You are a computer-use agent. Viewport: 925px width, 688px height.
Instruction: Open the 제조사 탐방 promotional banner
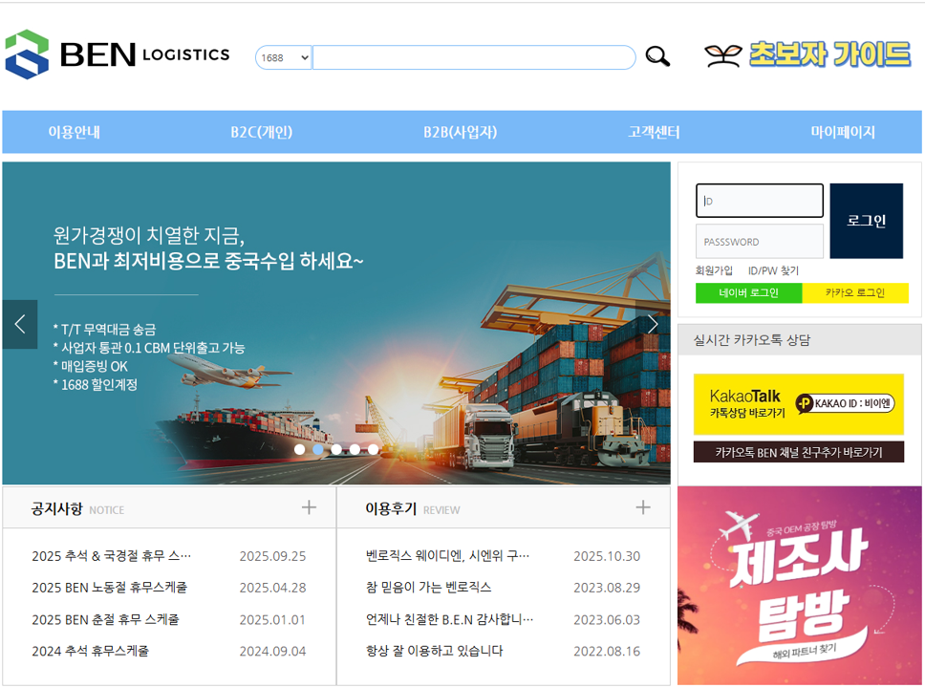(799, 585)
